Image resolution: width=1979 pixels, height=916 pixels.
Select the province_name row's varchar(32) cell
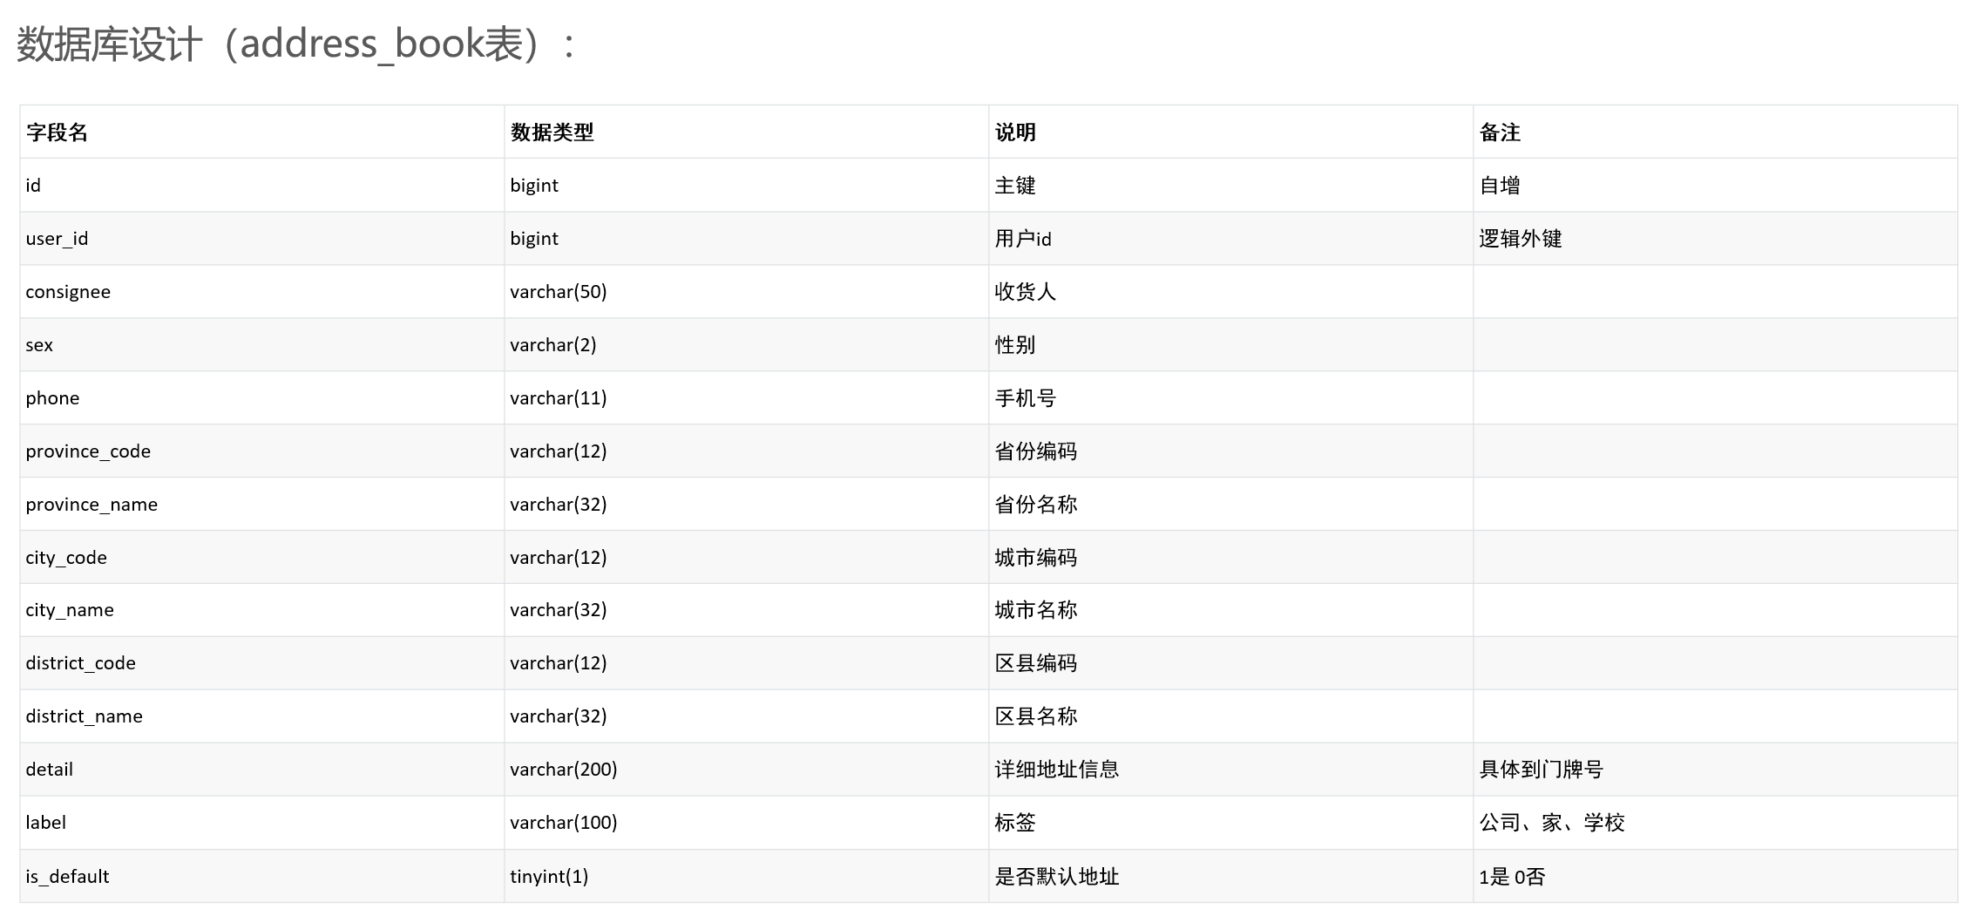click(x=558, y=504)
